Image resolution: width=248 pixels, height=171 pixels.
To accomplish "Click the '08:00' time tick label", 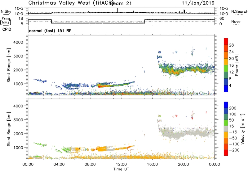I will 90,165.
